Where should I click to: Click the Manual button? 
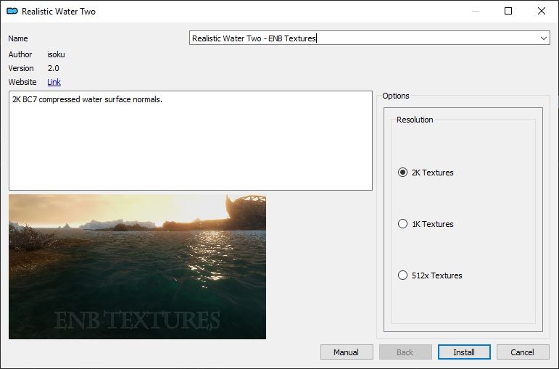(x=347, y=352)
